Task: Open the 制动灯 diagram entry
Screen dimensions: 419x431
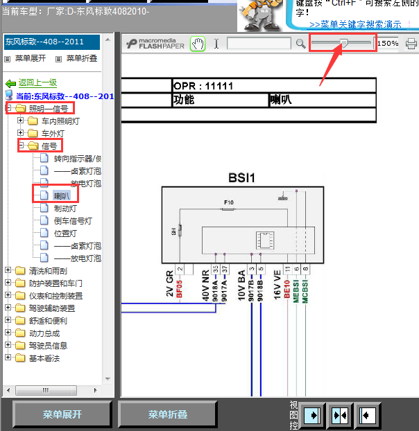Action: point(65,209)
